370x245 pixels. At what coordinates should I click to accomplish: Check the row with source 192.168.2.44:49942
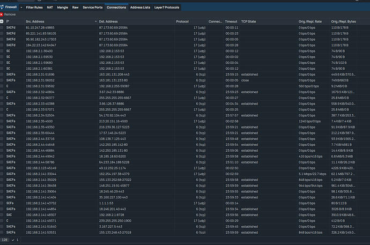(2, 157)
